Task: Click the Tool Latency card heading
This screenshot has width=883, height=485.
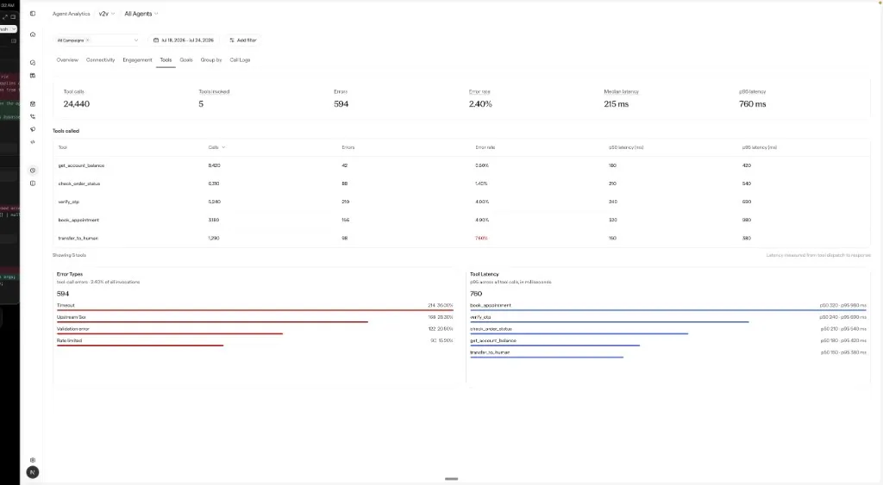Action: (x=485, y=274)
